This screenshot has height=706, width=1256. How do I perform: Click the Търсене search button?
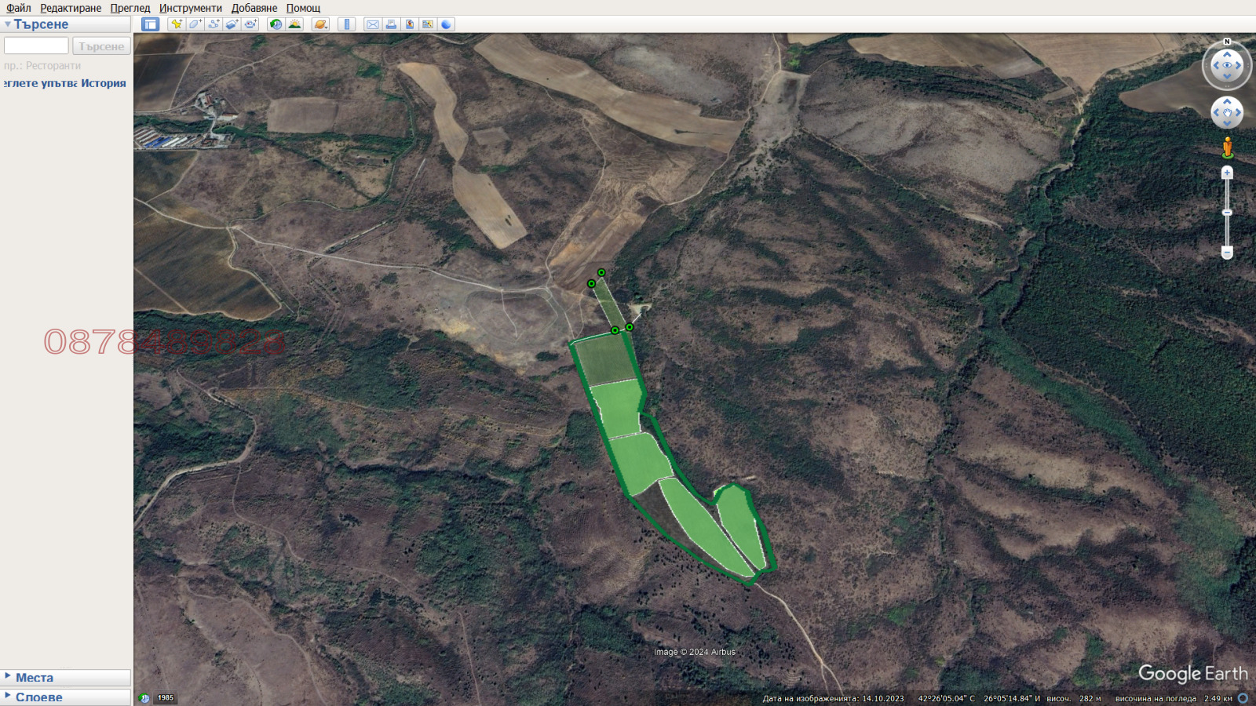point(101,46)
